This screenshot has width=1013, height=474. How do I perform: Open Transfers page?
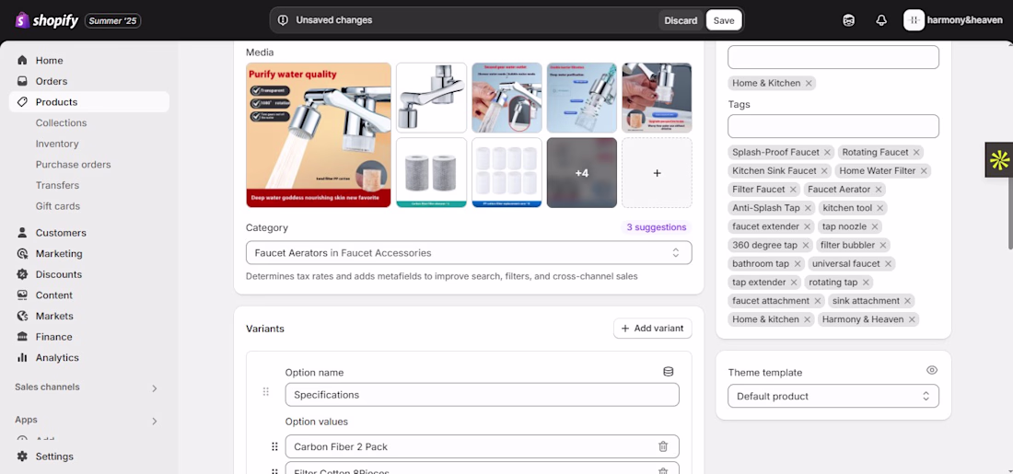pos(57,185)
